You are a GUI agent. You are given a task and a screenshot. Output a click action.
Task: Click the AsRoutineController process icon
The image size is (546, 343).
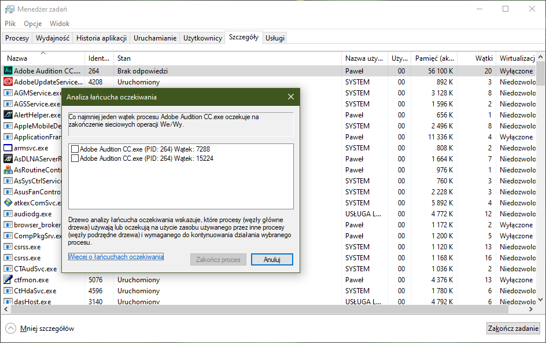point(8,169)
